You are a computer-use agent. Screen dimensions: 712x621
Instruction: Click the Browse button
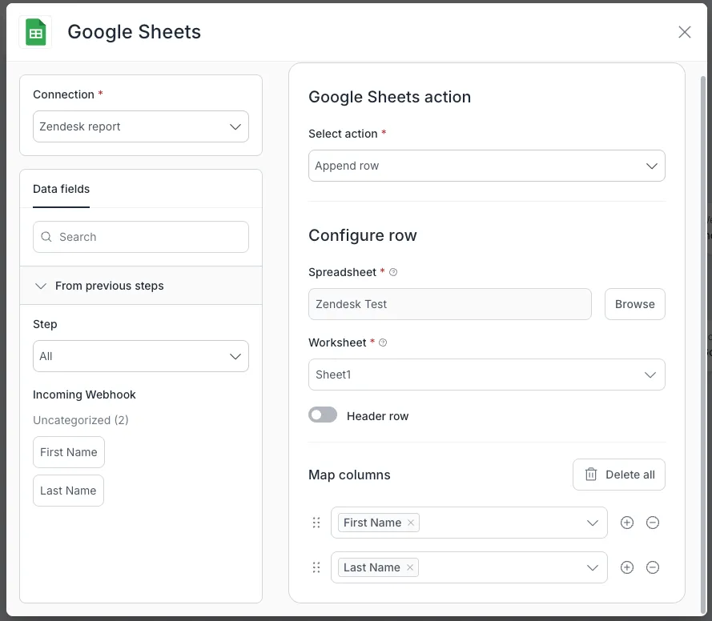[634, 304]
